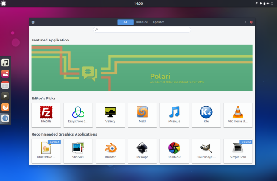This screenshot has width=277, height=181.
Task: Click the Activities circle button in top bar
Action: [4, 4]
